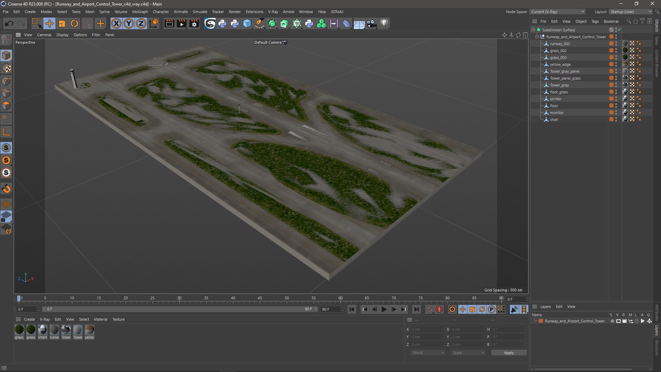Toggle visibility dots for chair

[x=616, y=119]
